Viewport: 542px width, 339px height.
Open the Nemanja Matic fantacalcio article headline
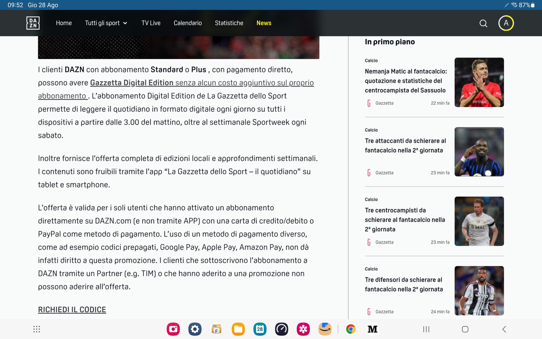tap(406, 81)
